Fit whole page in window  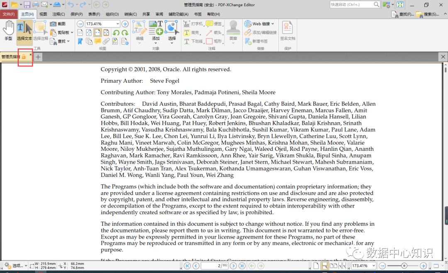click(89, 33)
